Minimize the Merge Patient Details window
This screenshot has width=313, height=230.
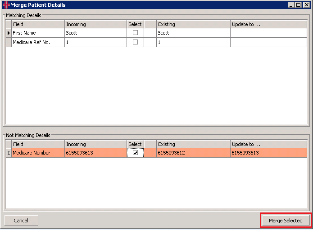tap(291, 5)
